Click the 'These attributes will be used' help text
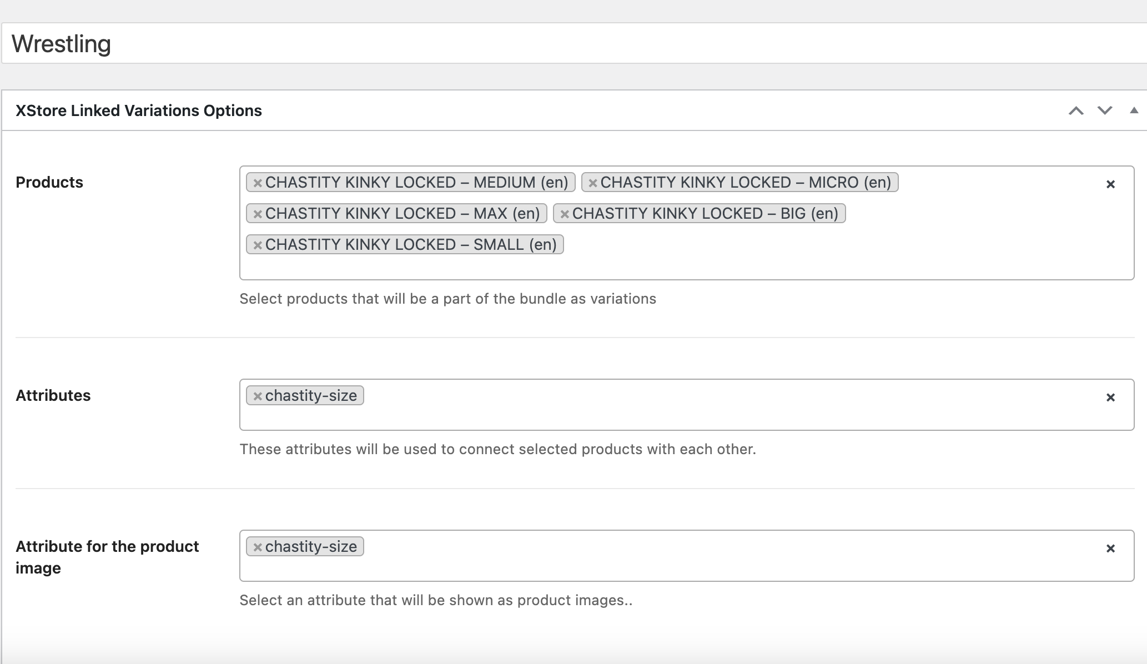 tap(497, 449)
